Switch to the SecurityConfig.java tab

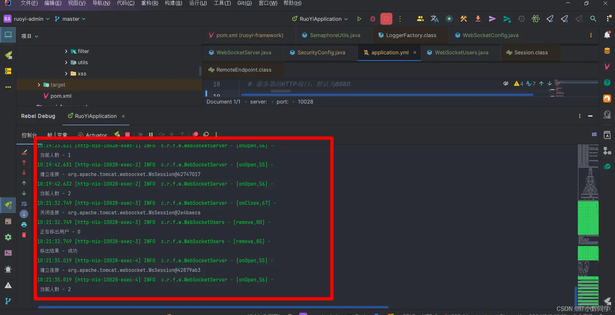tap(317, 52)
